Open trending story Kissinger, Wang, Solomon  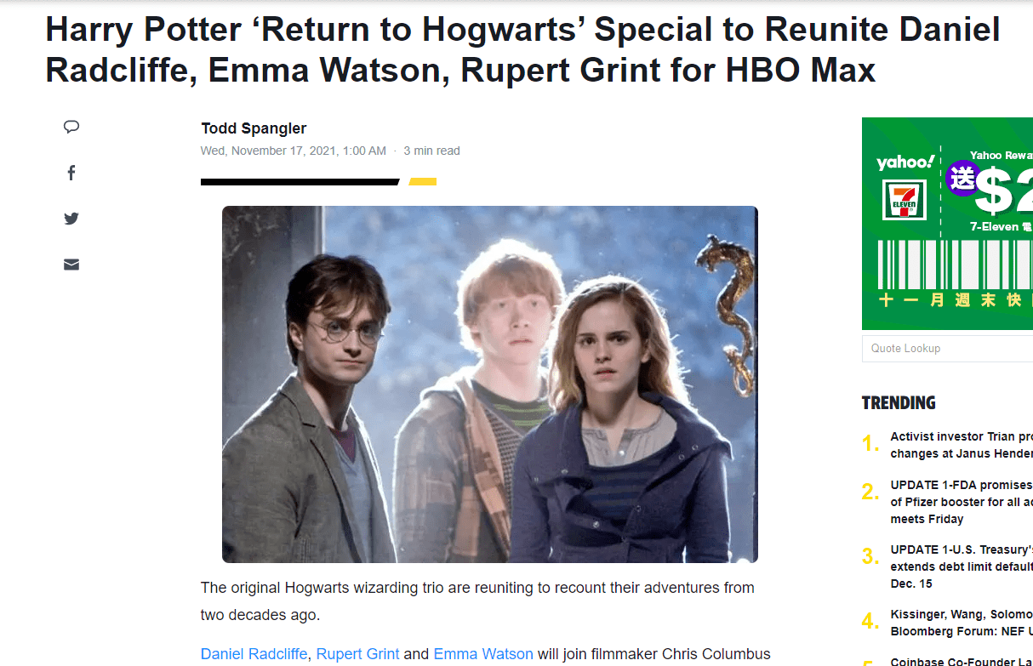click(x=962, y=623)
